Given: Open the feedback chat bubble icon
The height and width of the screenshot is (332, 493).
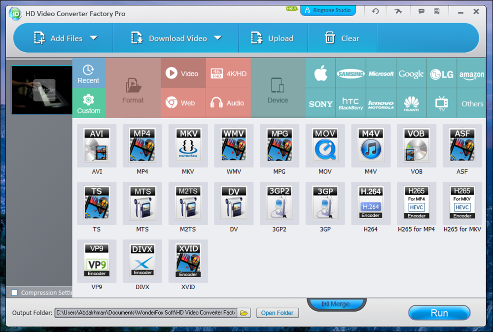Looking at the screenshot, I should tap(422, 11).
